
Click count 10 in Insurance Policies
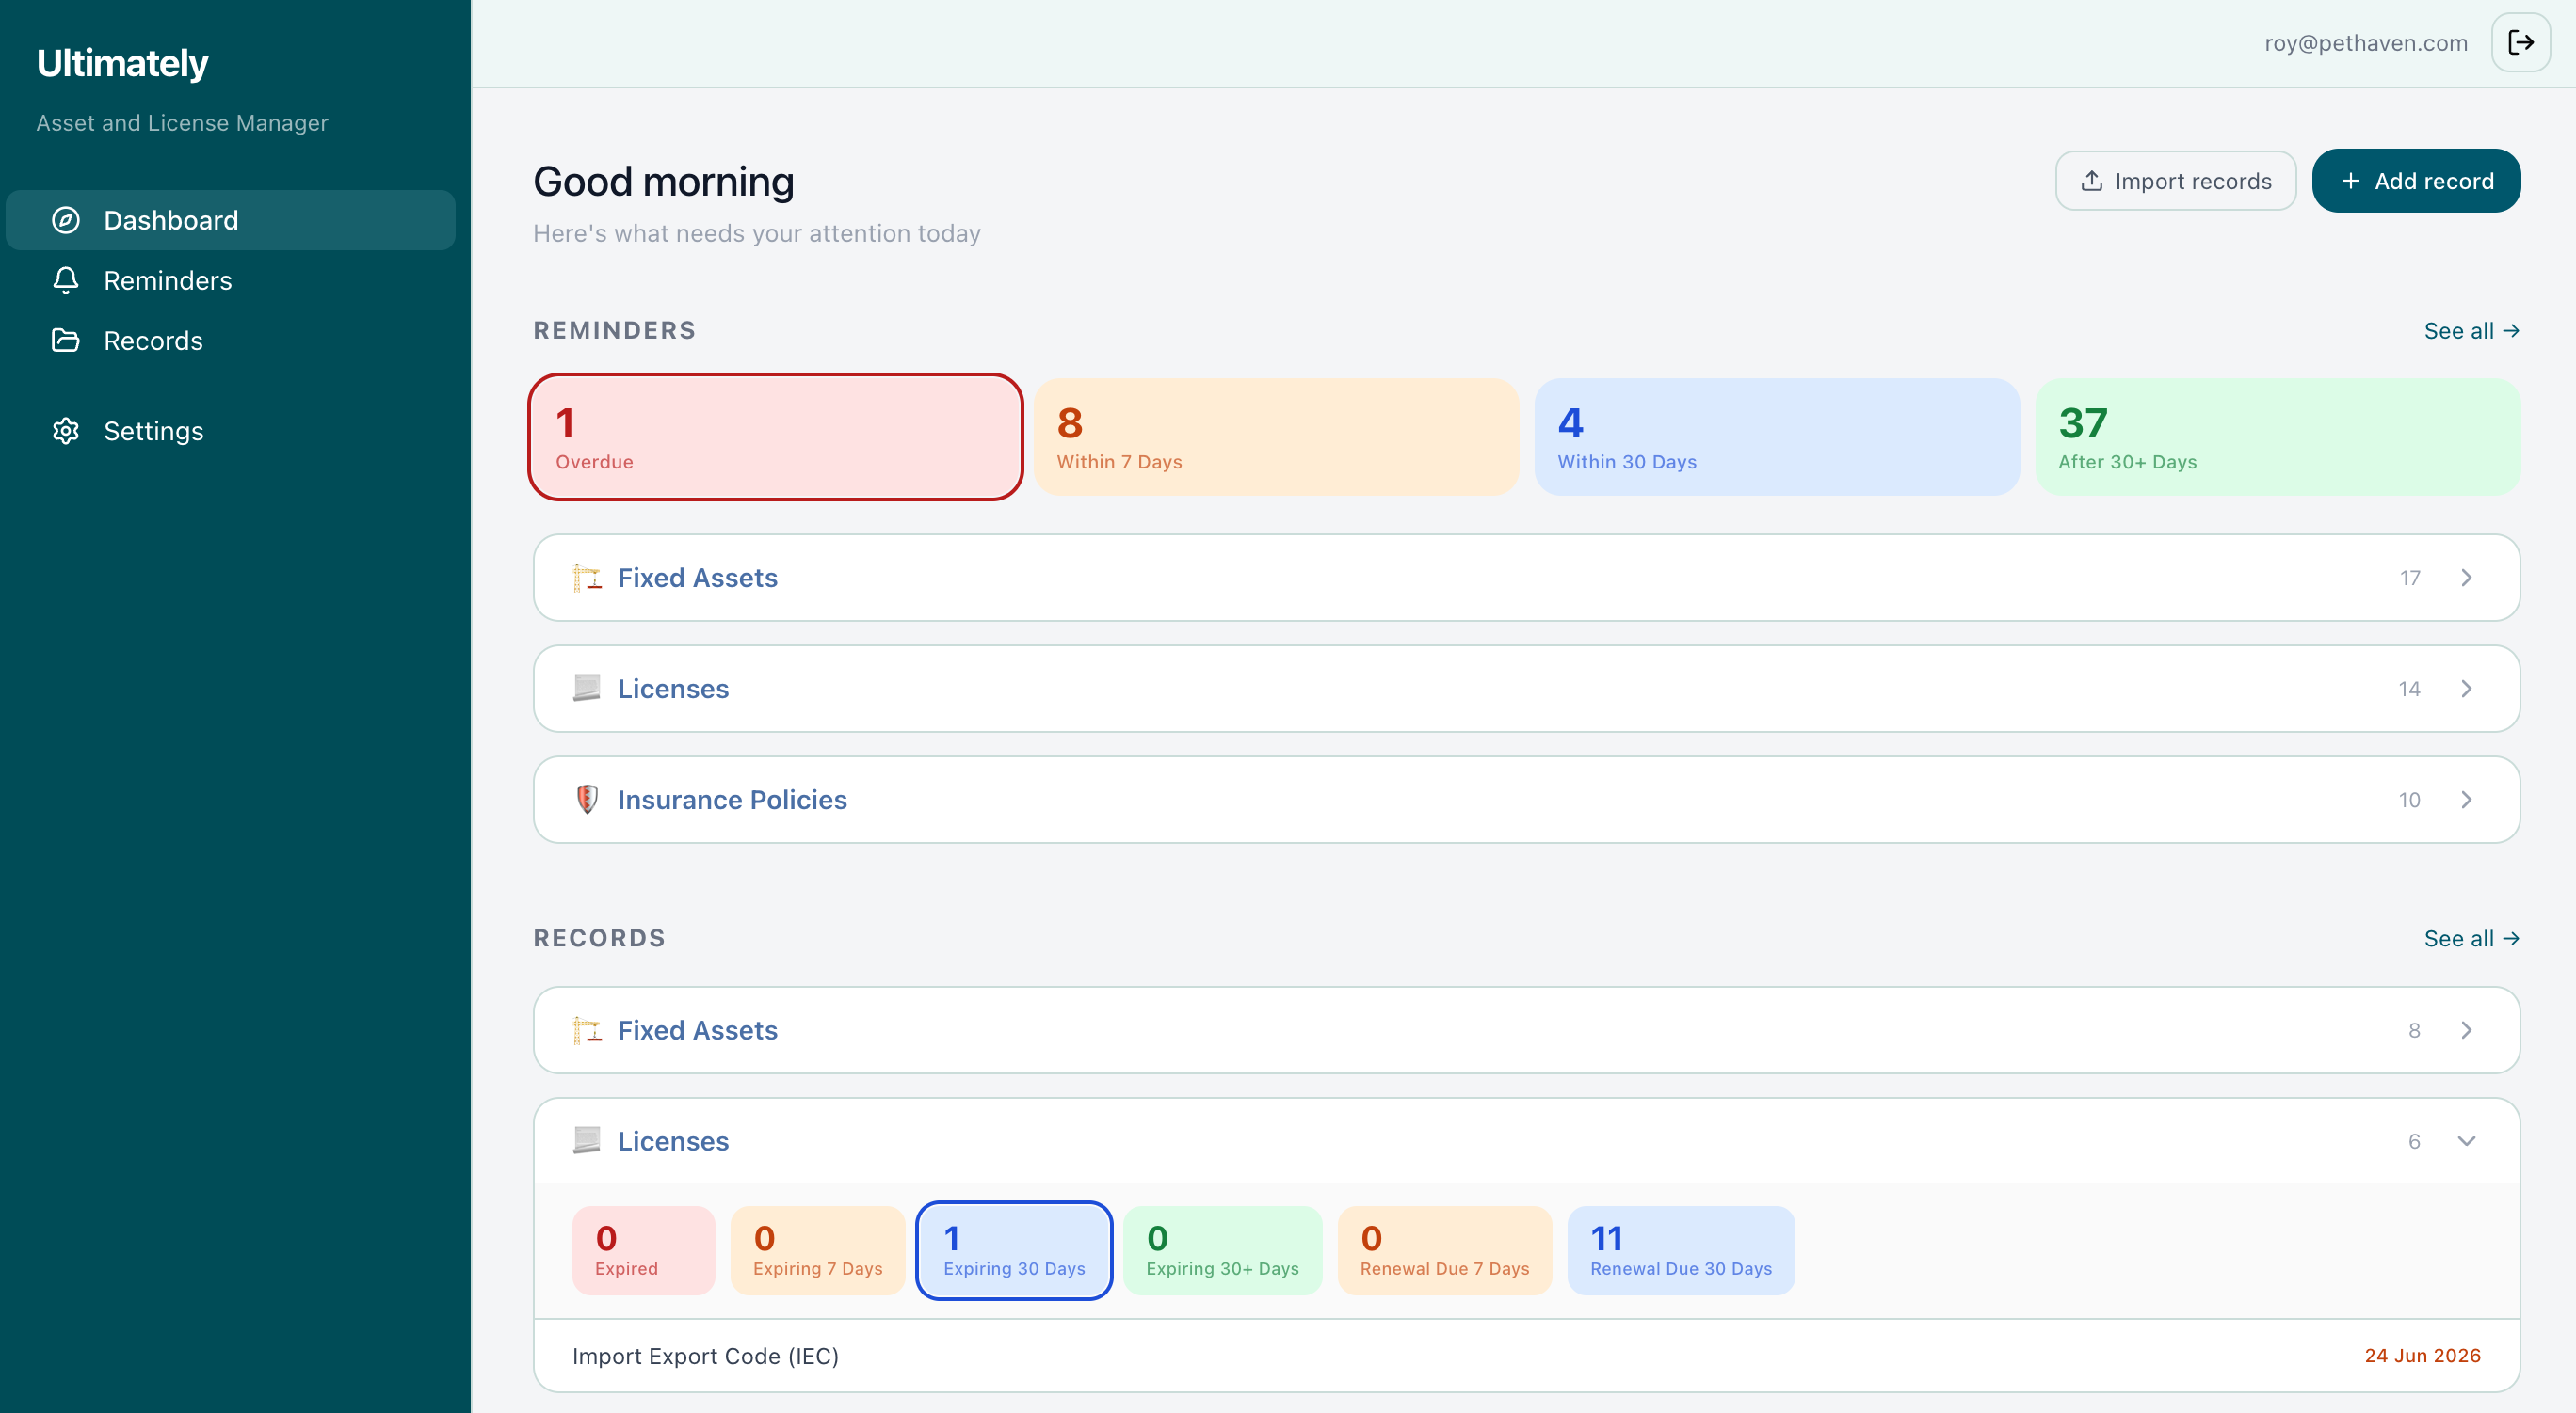(x=2409, y=800)
